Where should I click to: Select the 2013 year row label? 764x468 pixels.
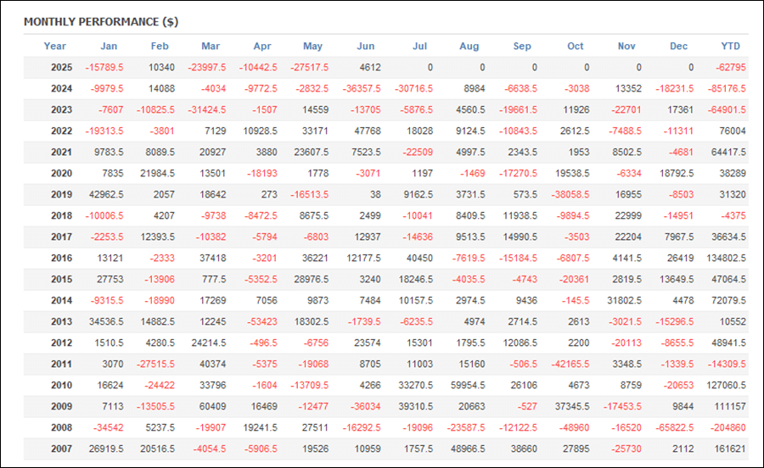click(61, 321)
